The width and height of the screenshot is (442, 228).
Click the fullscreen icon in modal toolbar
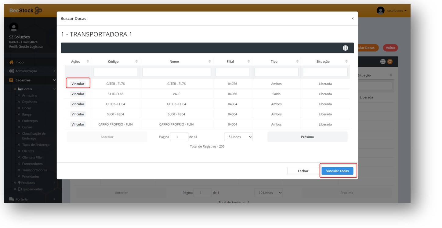[x=345, y=48]
